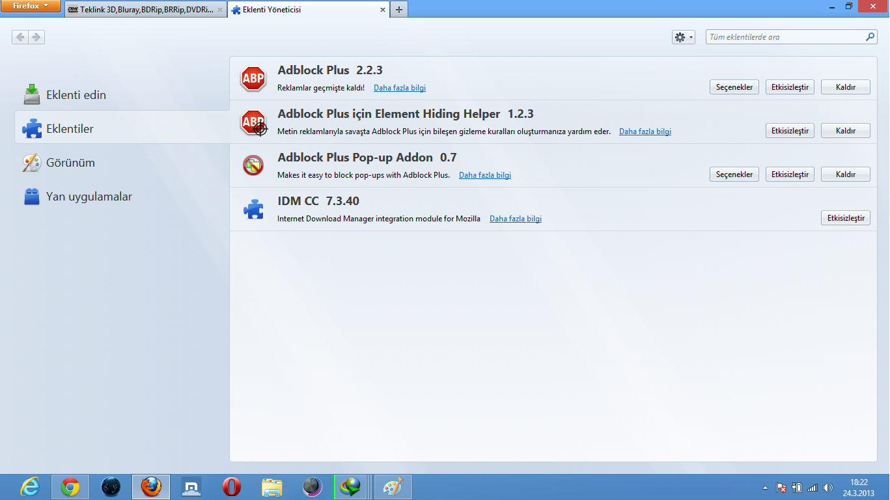Screen dimensions: 890x500
Task: Click Internet Download Manager integration module description
Action: [x=379, y=219]
